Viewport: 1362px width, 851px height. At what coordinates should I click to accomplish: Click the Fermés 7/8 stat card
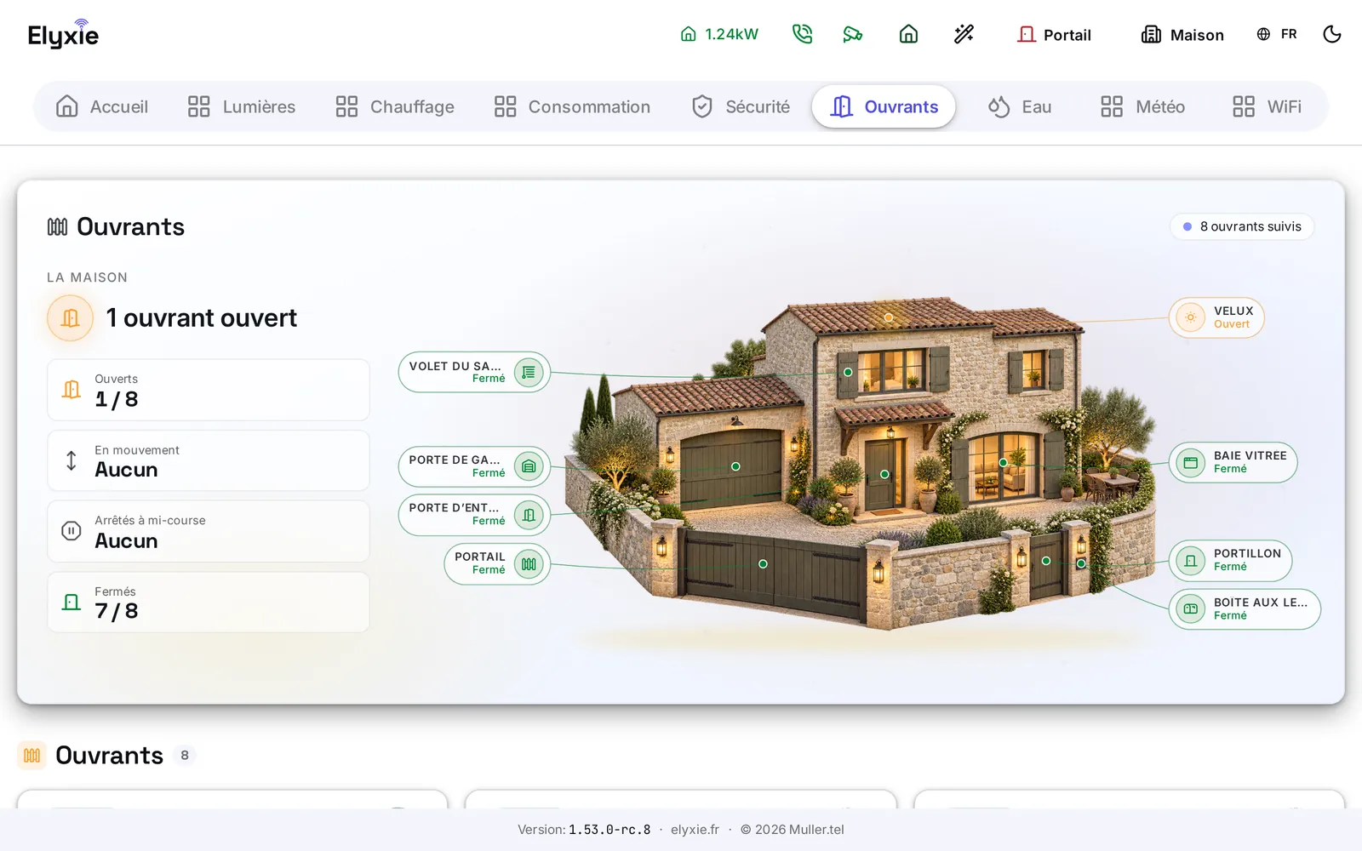click(x=209, y=602)
